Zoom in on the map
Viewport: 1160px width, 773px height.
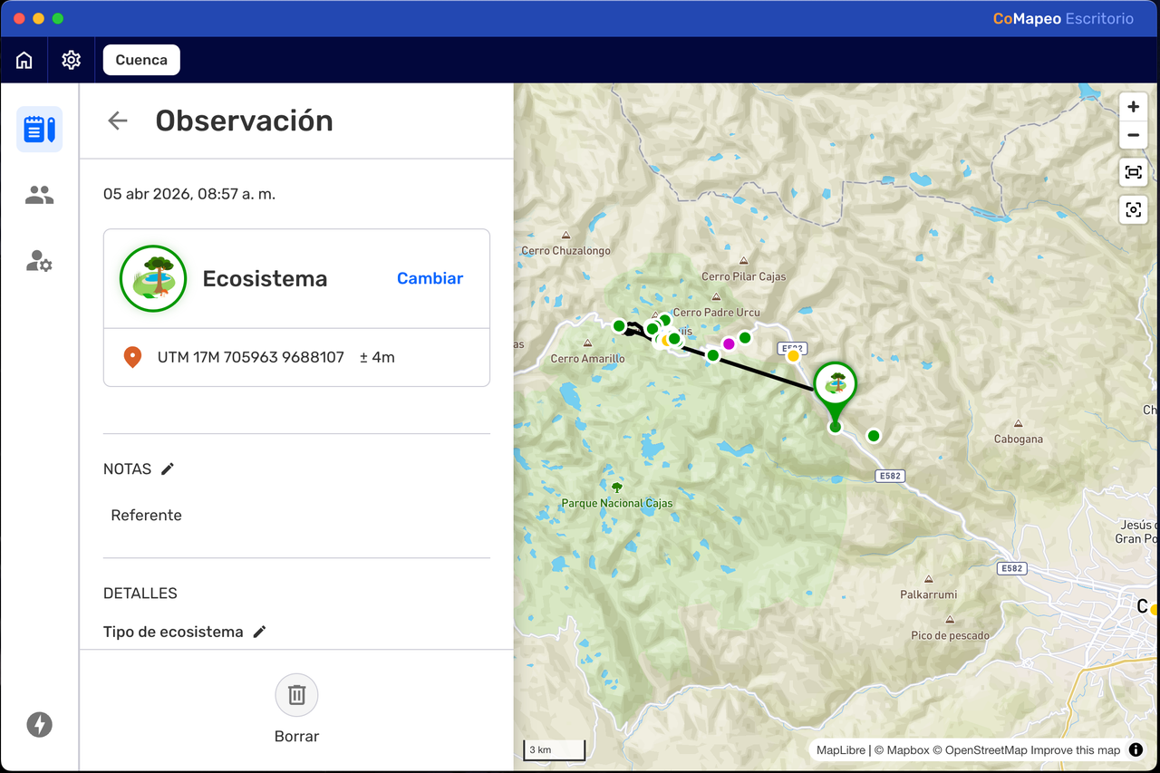point(1133,107)
